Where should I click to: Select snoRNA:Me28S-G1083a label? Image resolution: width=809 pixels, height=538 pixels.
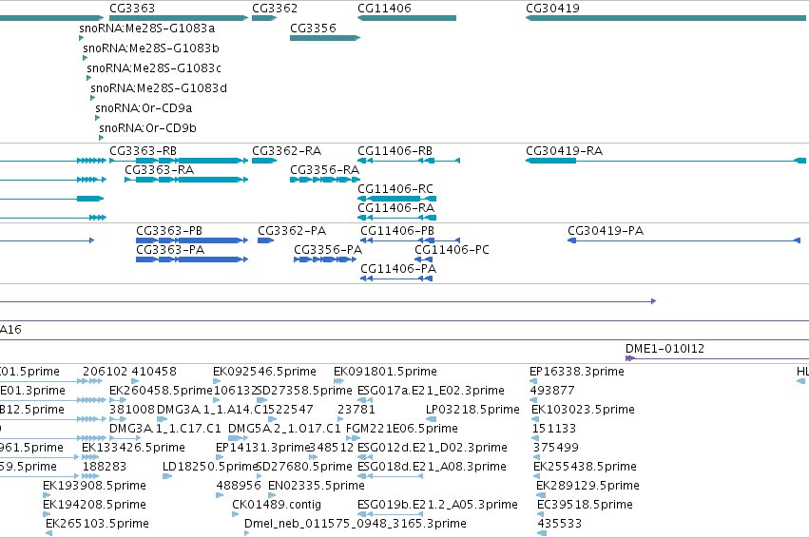[147, 28]
